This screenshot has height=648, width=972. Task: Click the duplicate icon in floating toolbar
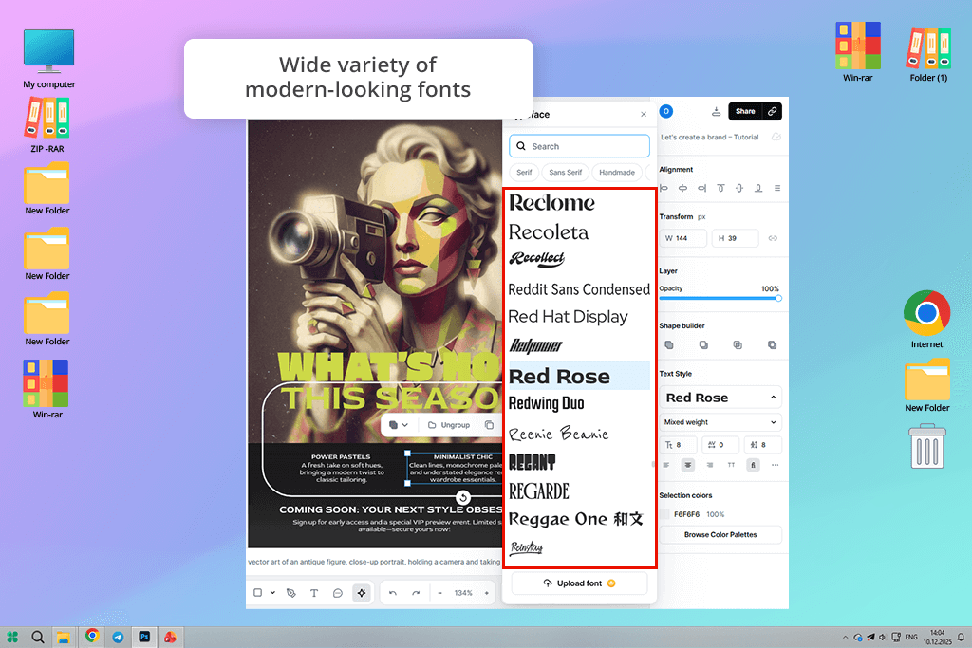[489, 425]
